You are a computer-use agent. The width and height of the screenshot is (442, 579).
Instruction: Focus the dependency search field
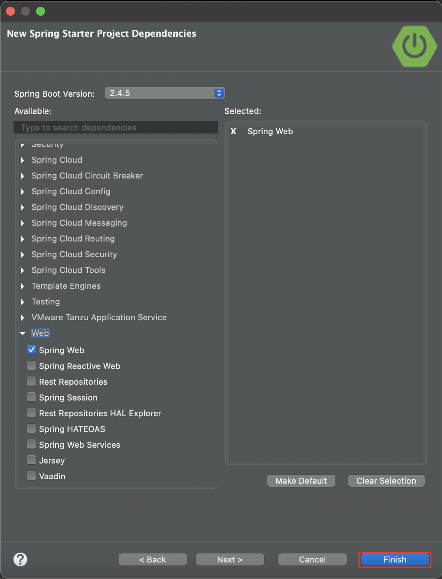[x=116, y=127]
